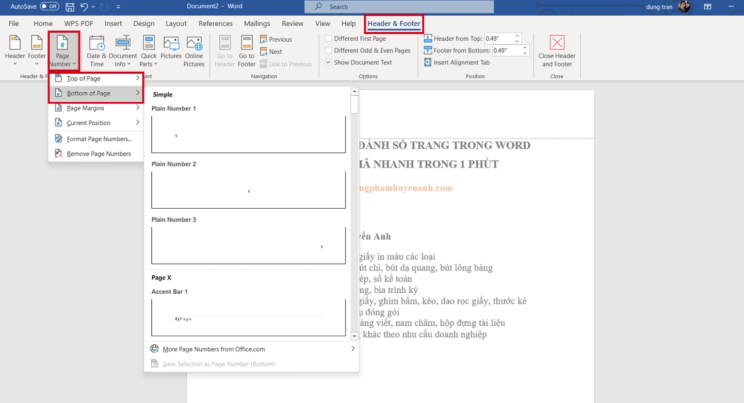Insert Date & Time
744x403 pixels.
pyautogui.click(x=96, y=51)
